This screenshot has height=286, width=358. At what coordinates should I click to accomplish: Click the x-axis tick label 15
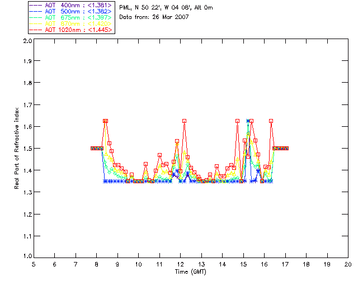click(x=243, y=264)
